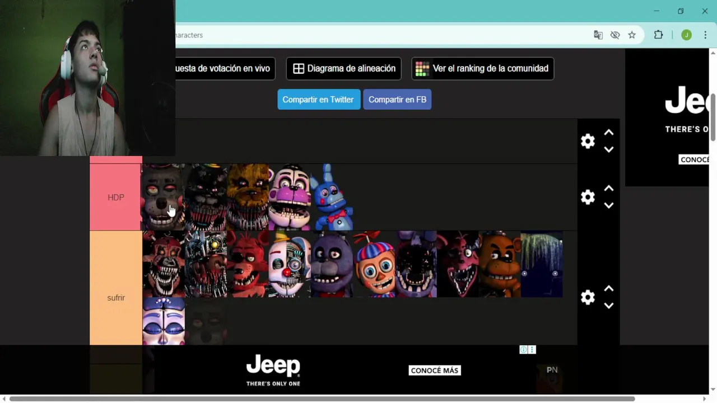Click CONOCÉ button on right Jeep ad
This screenshot has height=403, width=717.
tap(695, 160)
